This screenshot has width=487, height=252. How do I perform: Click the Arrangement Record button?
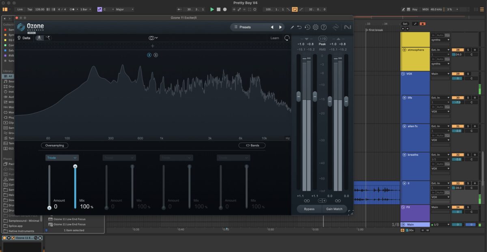click(x=225, y=9)
